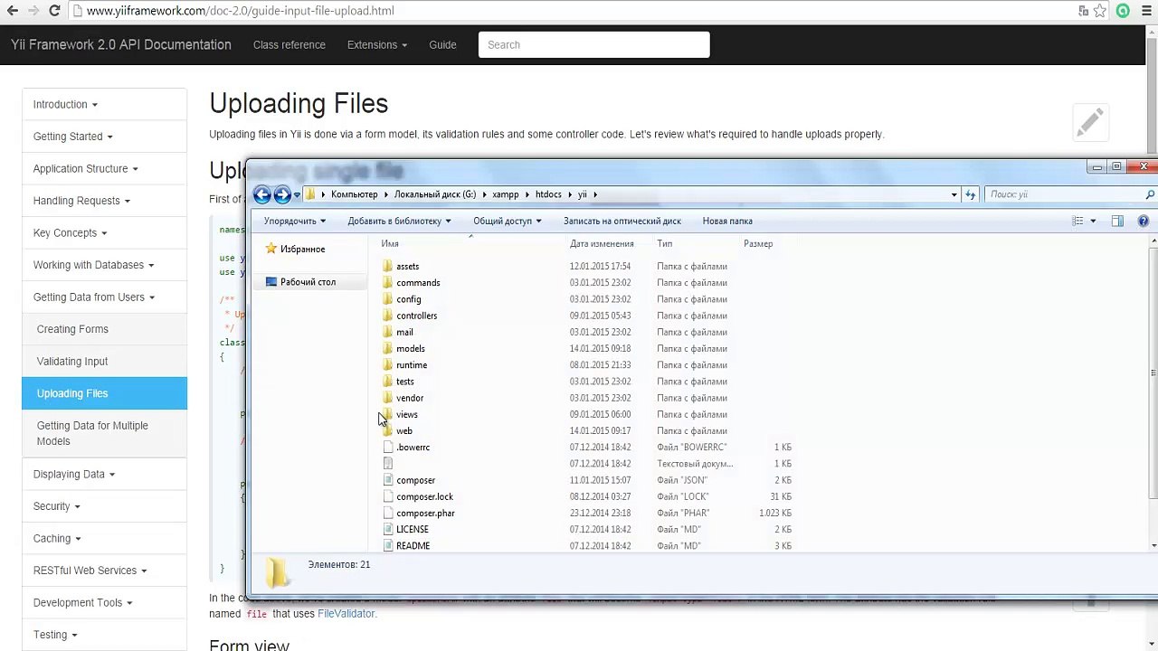Viewport: 1158px width, 651px height.
Task: Select the LICENSE file icon
Action: pyautogui.click(x=388, y=529)
